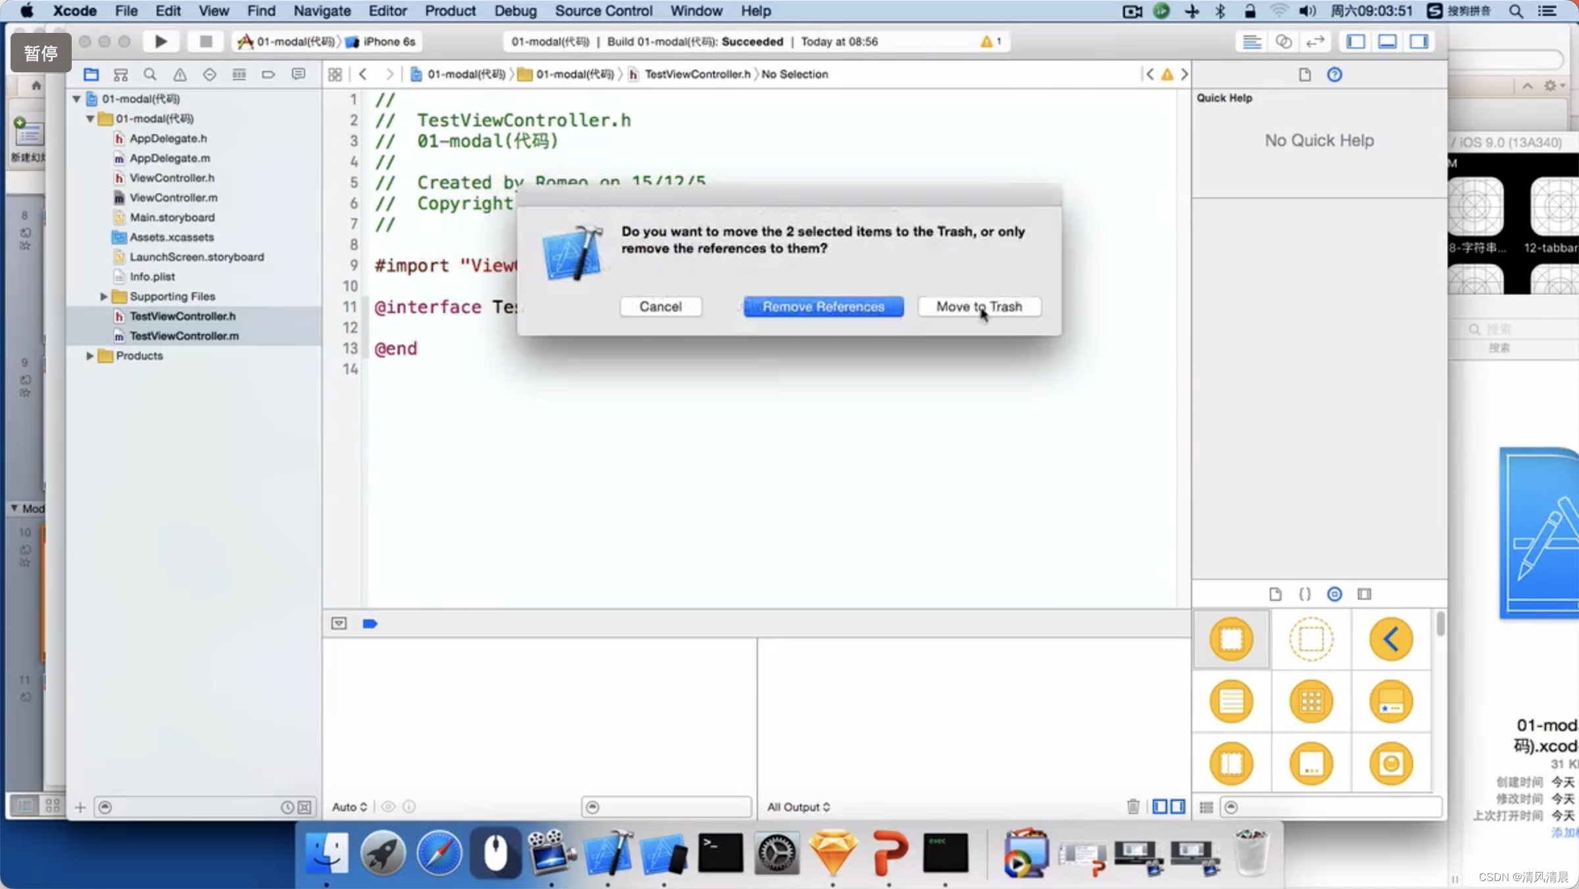This screenshot has height=889, width=1579.
Task: Click Remove References button
Action: (823, 307)
